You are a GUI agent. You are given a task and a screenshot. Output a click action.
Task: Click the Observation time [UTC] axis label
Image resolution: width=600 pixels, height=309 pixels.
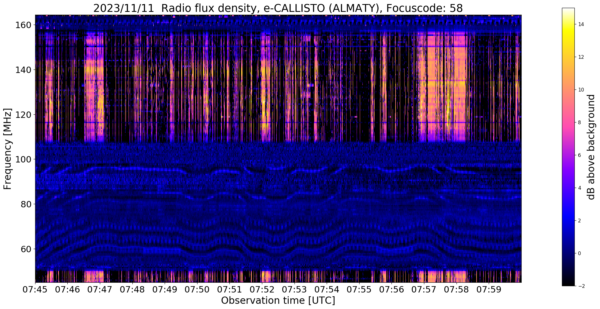(x=278, y=301)
